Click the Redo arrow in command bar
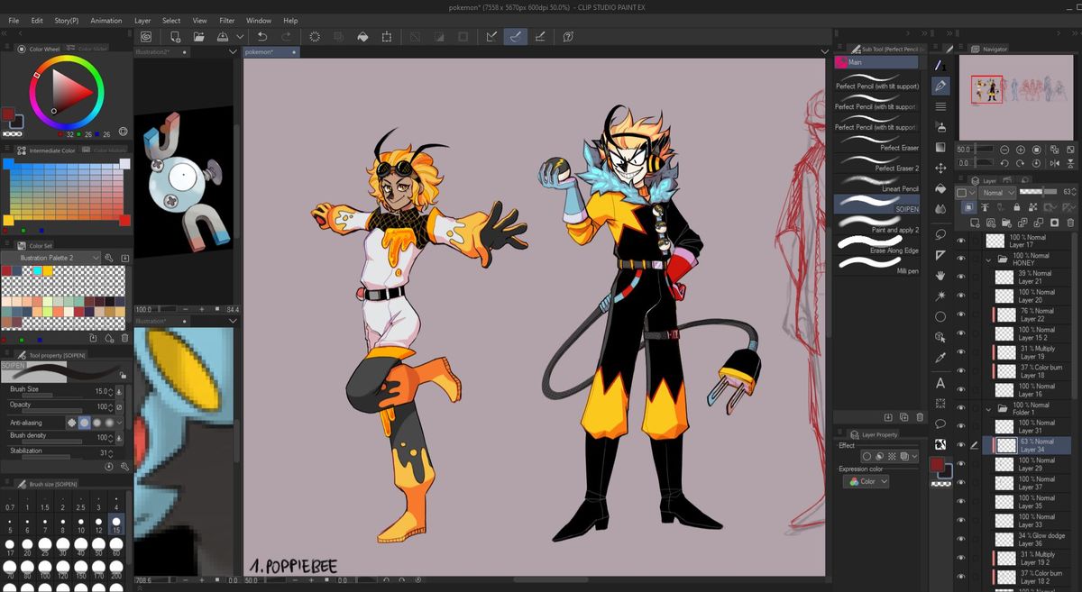The height and width of the screenshot is (592, 1082). (x=287, y=37)
